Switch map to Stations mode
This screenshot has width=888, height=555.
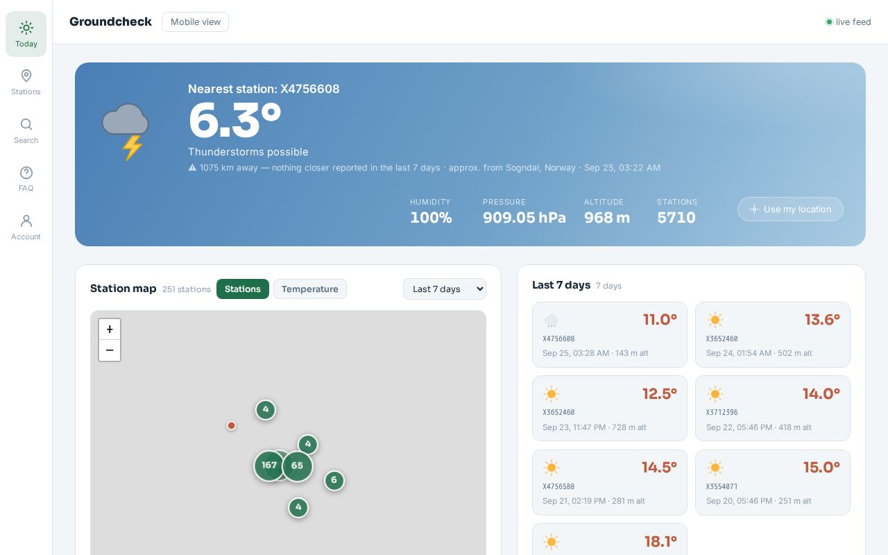click(243, 289)
